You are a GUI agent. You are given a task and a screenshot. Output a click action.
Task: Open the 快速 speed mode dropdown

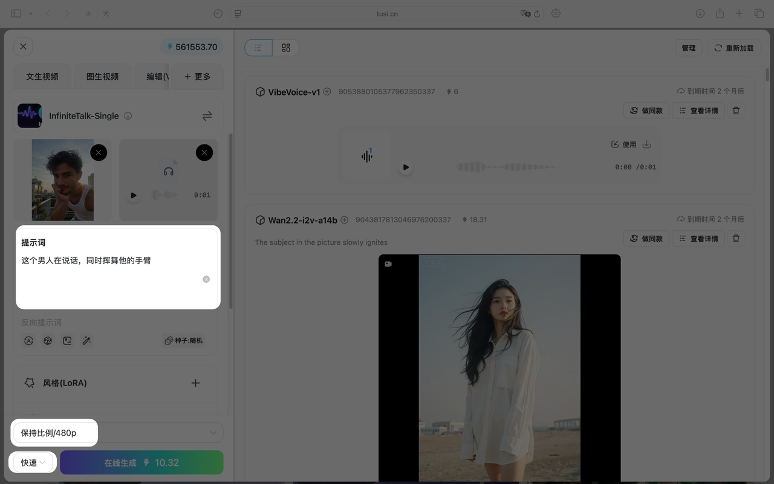point(33,463)
